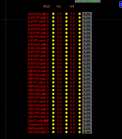This screenshot has height=139, width=122.
Task: Click the H4 yellow dot in AUDJPY row
Action: (80, 21)
